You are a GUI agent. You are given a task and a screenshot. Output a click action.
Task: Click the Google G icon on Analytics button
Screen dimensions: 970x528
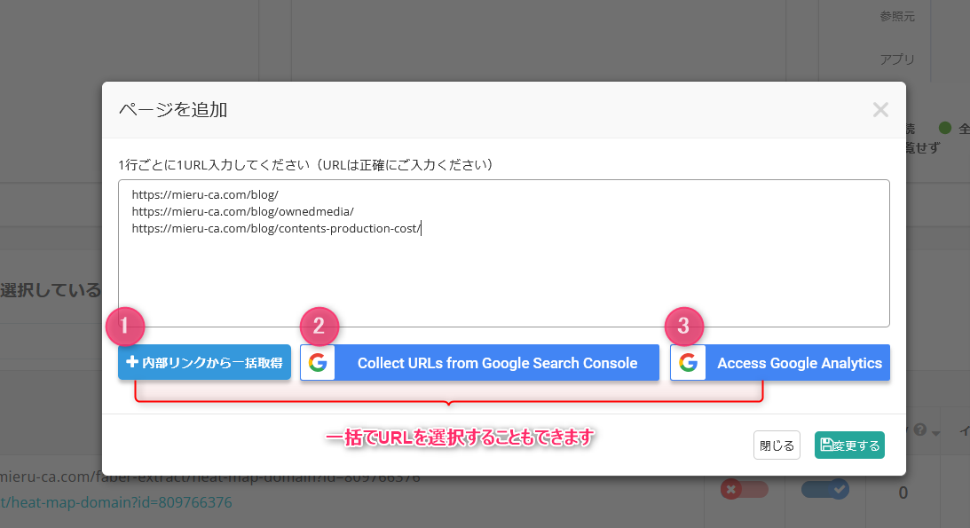[x=688, y=362]
